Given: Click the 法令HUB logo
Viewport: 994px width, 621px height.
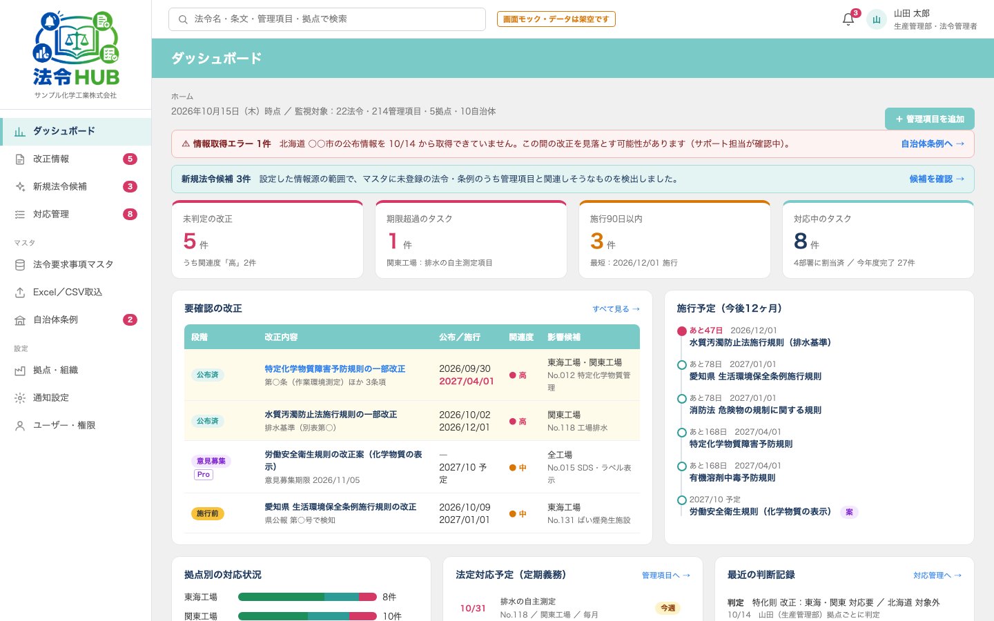Looking at the screenshot, I should [76, 48].
